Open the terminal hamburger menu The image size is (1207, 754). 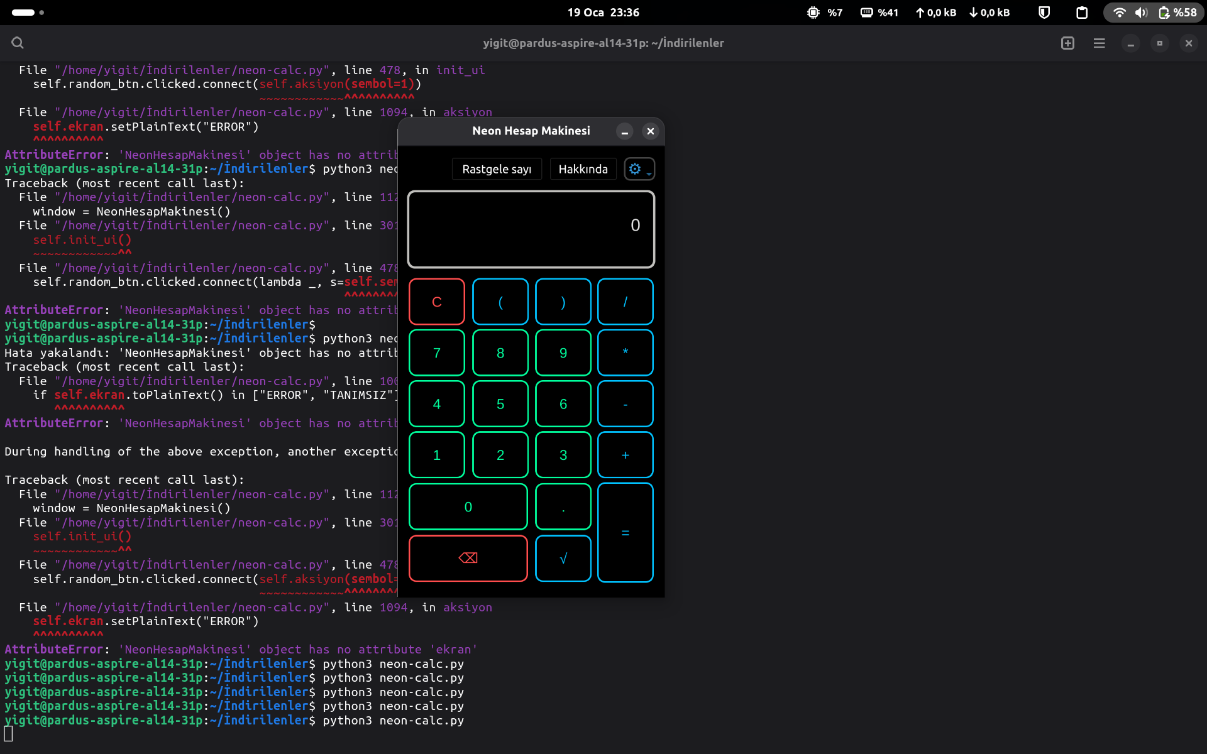tap(1099, 43)
